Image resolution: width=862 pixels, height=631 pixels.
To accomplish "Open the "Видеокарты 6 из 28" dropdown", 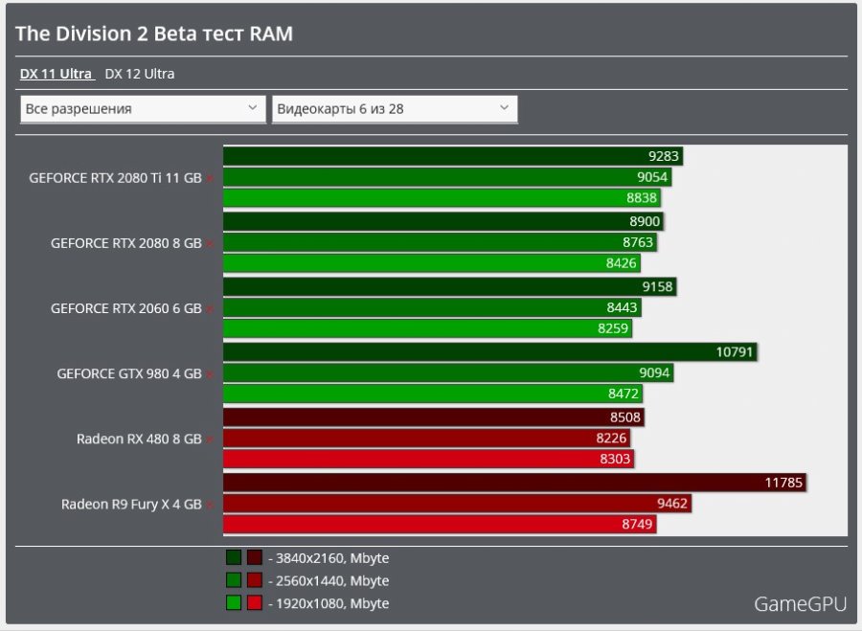I will (396, 108).
